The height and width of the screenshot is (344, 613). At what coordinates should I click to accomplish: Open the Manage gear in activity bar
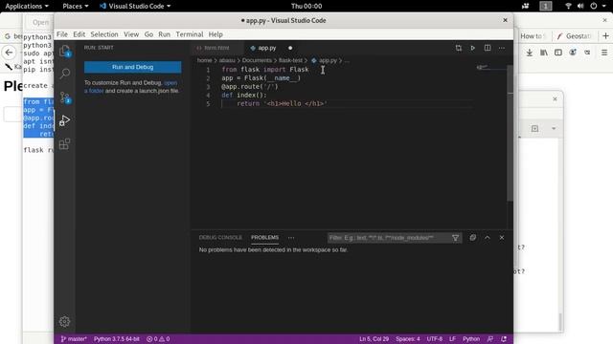(x=64, y=321)
